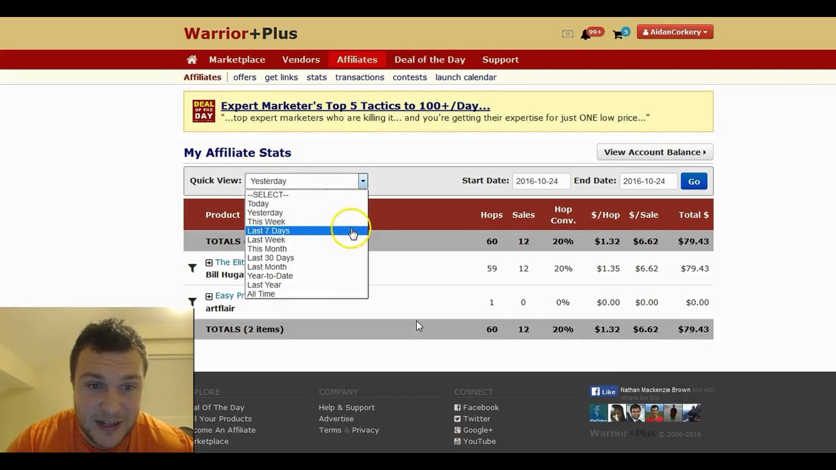The width and height of the screenshot is (836, 470).
Task: Open the offers sub-navigation link
Action: point(244,77)
